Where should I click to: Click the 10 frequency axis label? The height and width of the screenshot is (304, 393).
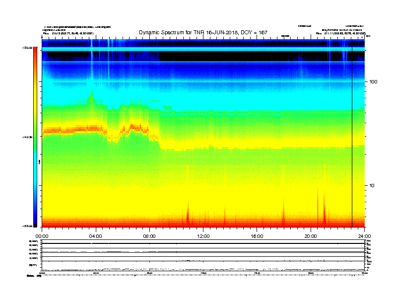372,186
